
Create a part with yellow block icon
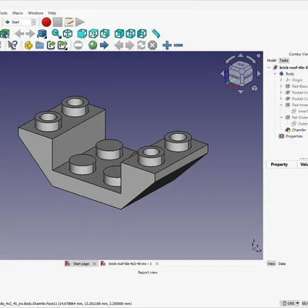28,45
